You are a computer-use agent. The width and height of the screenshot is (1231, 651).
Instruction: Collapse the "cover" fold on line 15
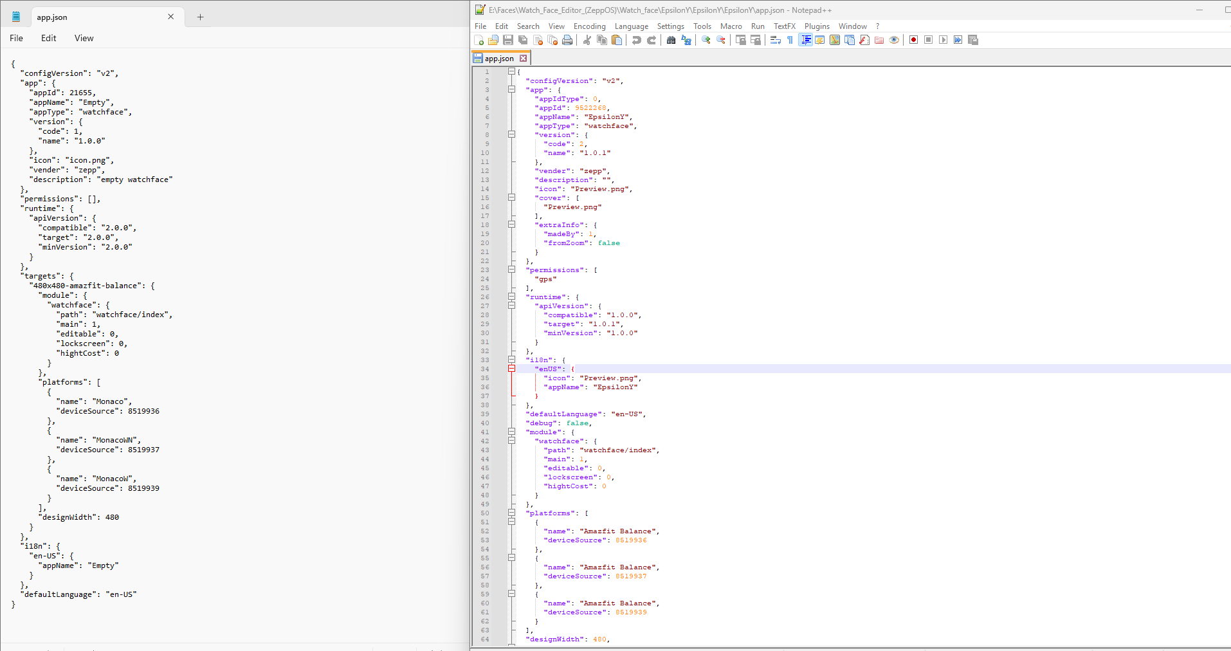click(511, 197)
